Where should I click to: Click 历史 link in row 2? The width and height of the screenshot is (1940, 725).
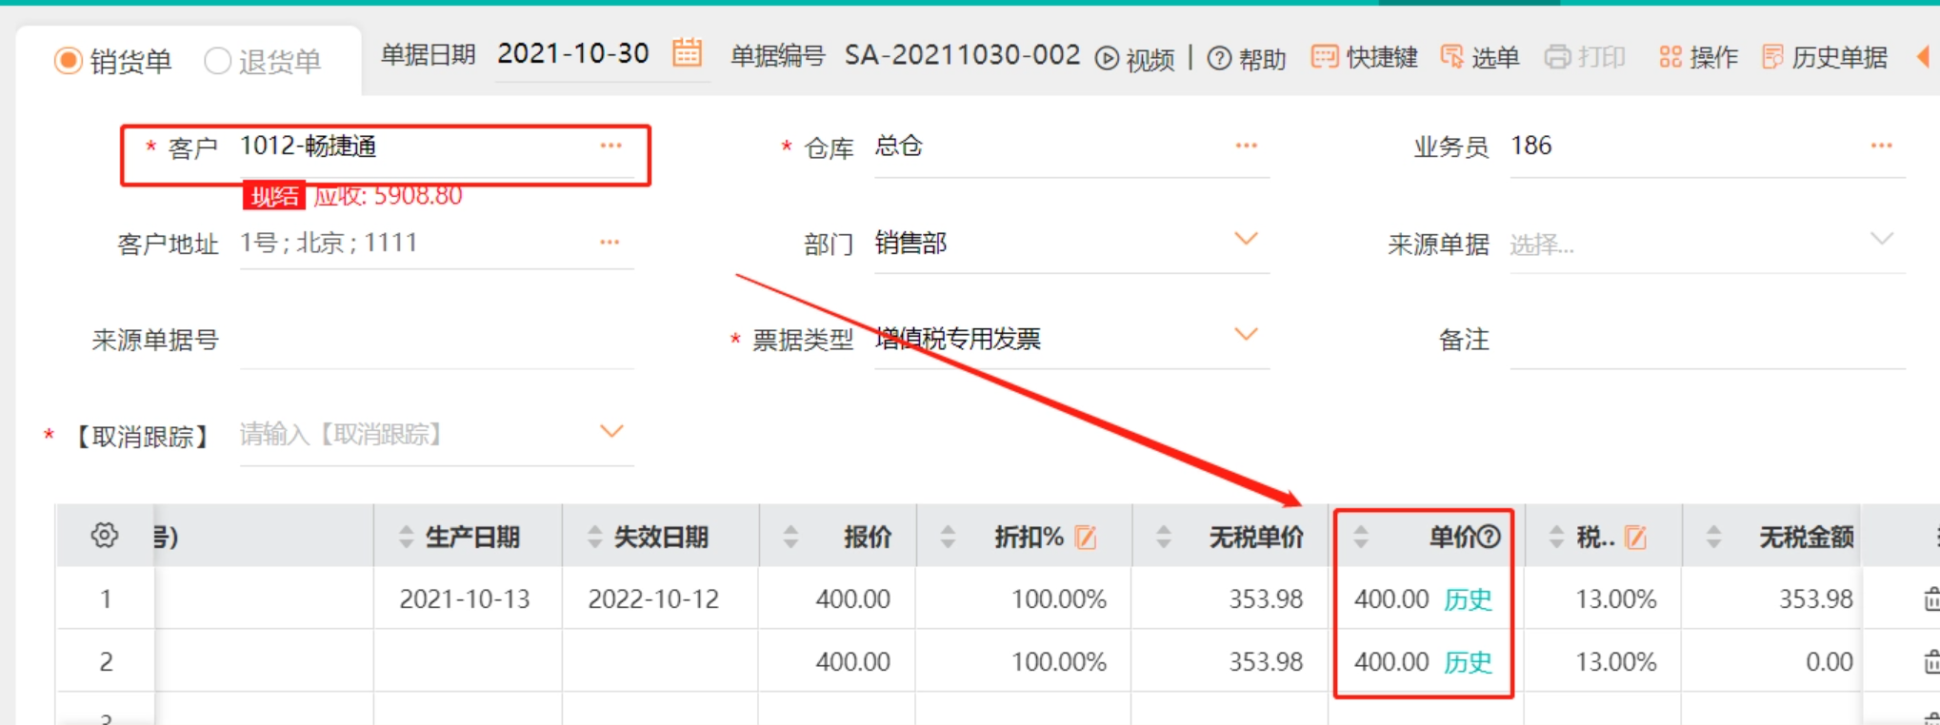coord(1468,662)
